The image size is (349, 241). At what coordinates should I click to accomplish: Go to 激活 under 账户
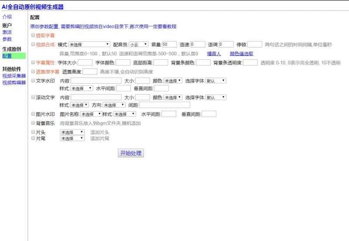click(x=7, y=32)
